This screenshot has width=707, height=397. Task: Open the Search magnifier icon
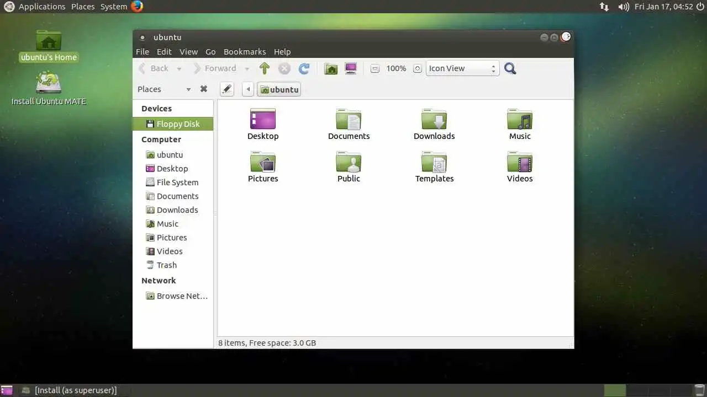point(510,68)
